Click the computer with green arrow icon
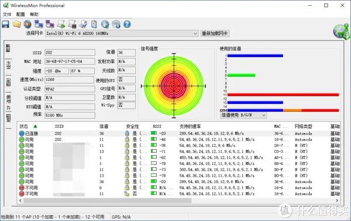351x221 pixels. point(61,24)
